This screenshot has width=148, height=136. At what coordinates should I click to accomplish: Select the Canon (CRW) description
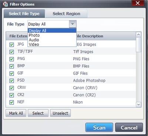pyautogui.click(x=85, y=88)
